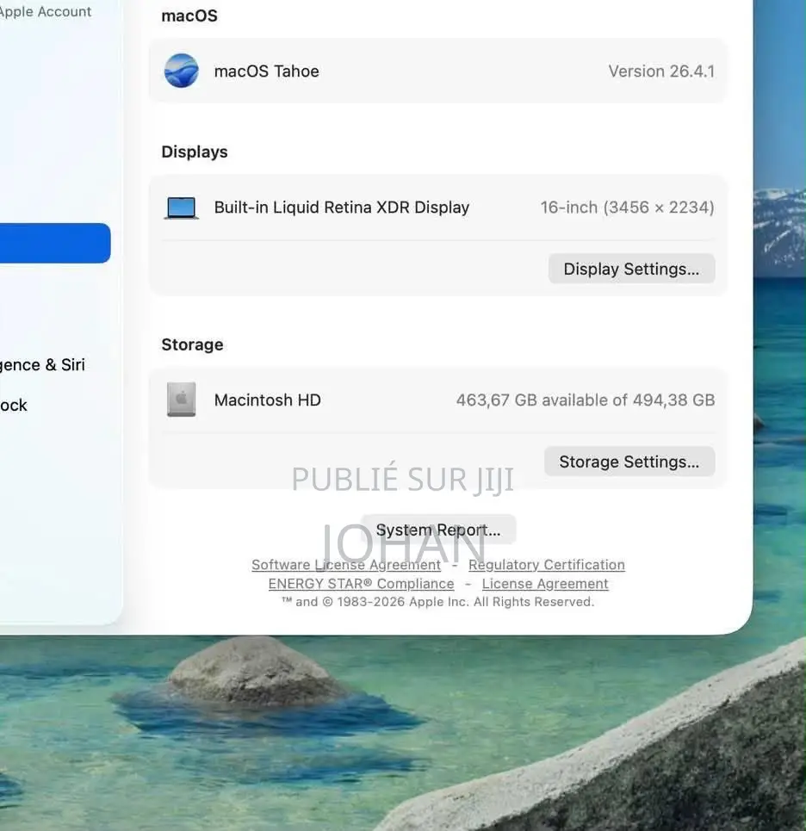Click the 'Storage' section heading
This screenshot has width=806, height=831.
(192, 344)
